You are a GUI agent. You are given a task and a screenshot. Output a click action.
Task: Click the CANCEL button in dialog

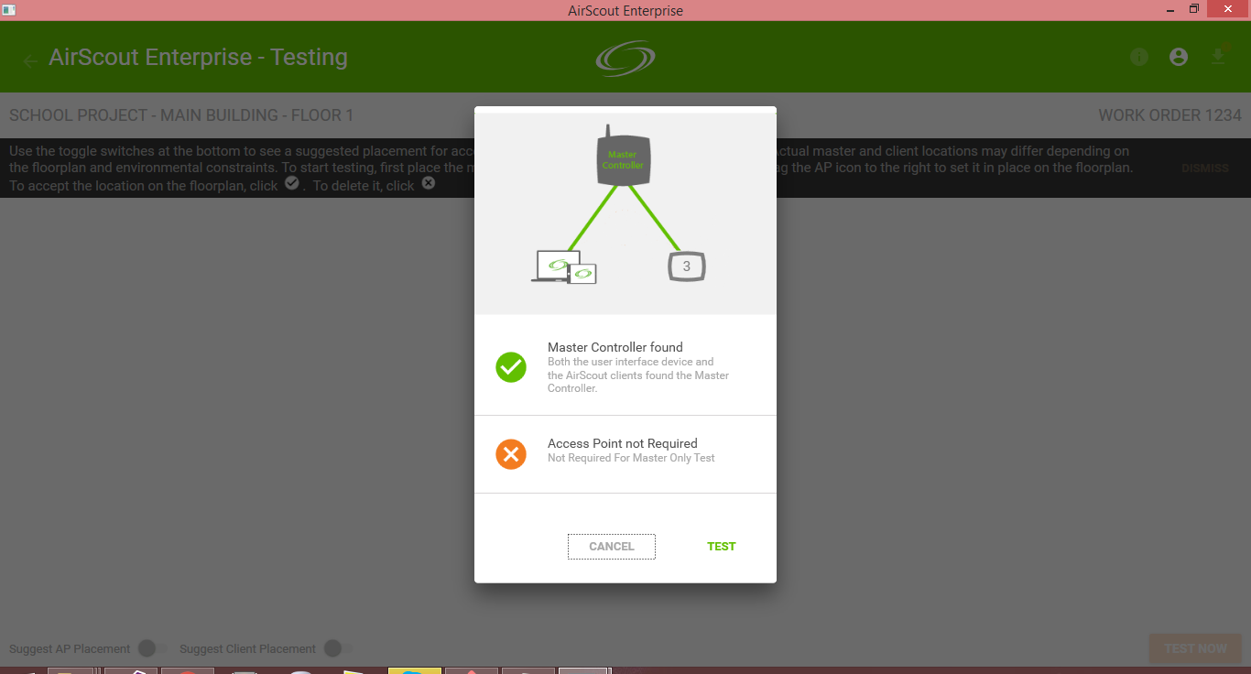pyautogui.click(x=612, y=547)
